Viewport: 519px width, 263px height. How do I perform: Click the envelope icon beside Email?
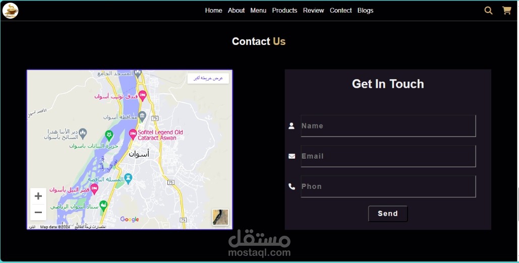(292, 156)
